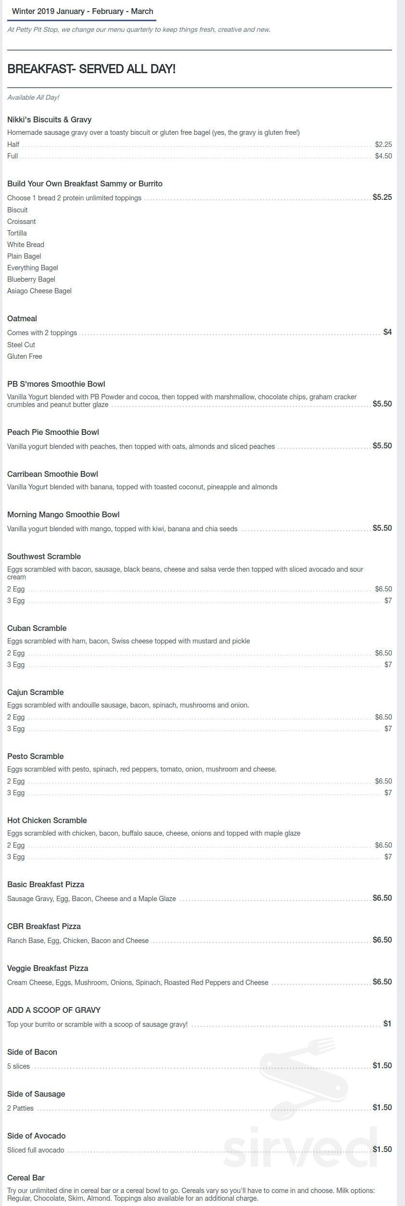Click Build Your Own Breakfast Sammy or Burrito
The image size is (405, 1206).
(x=85, y=184)
